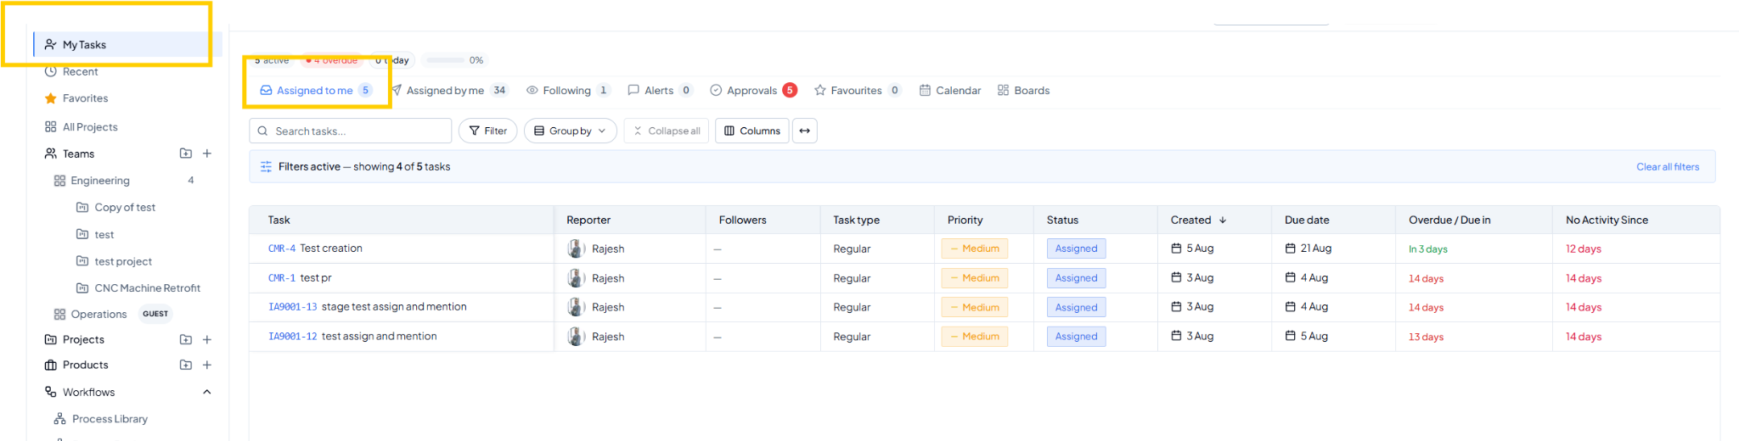Image resolution: width=1739 pixels, height=441 pixels.
Task: Click the Search tasks field
Action: click(x=350, y=131)
